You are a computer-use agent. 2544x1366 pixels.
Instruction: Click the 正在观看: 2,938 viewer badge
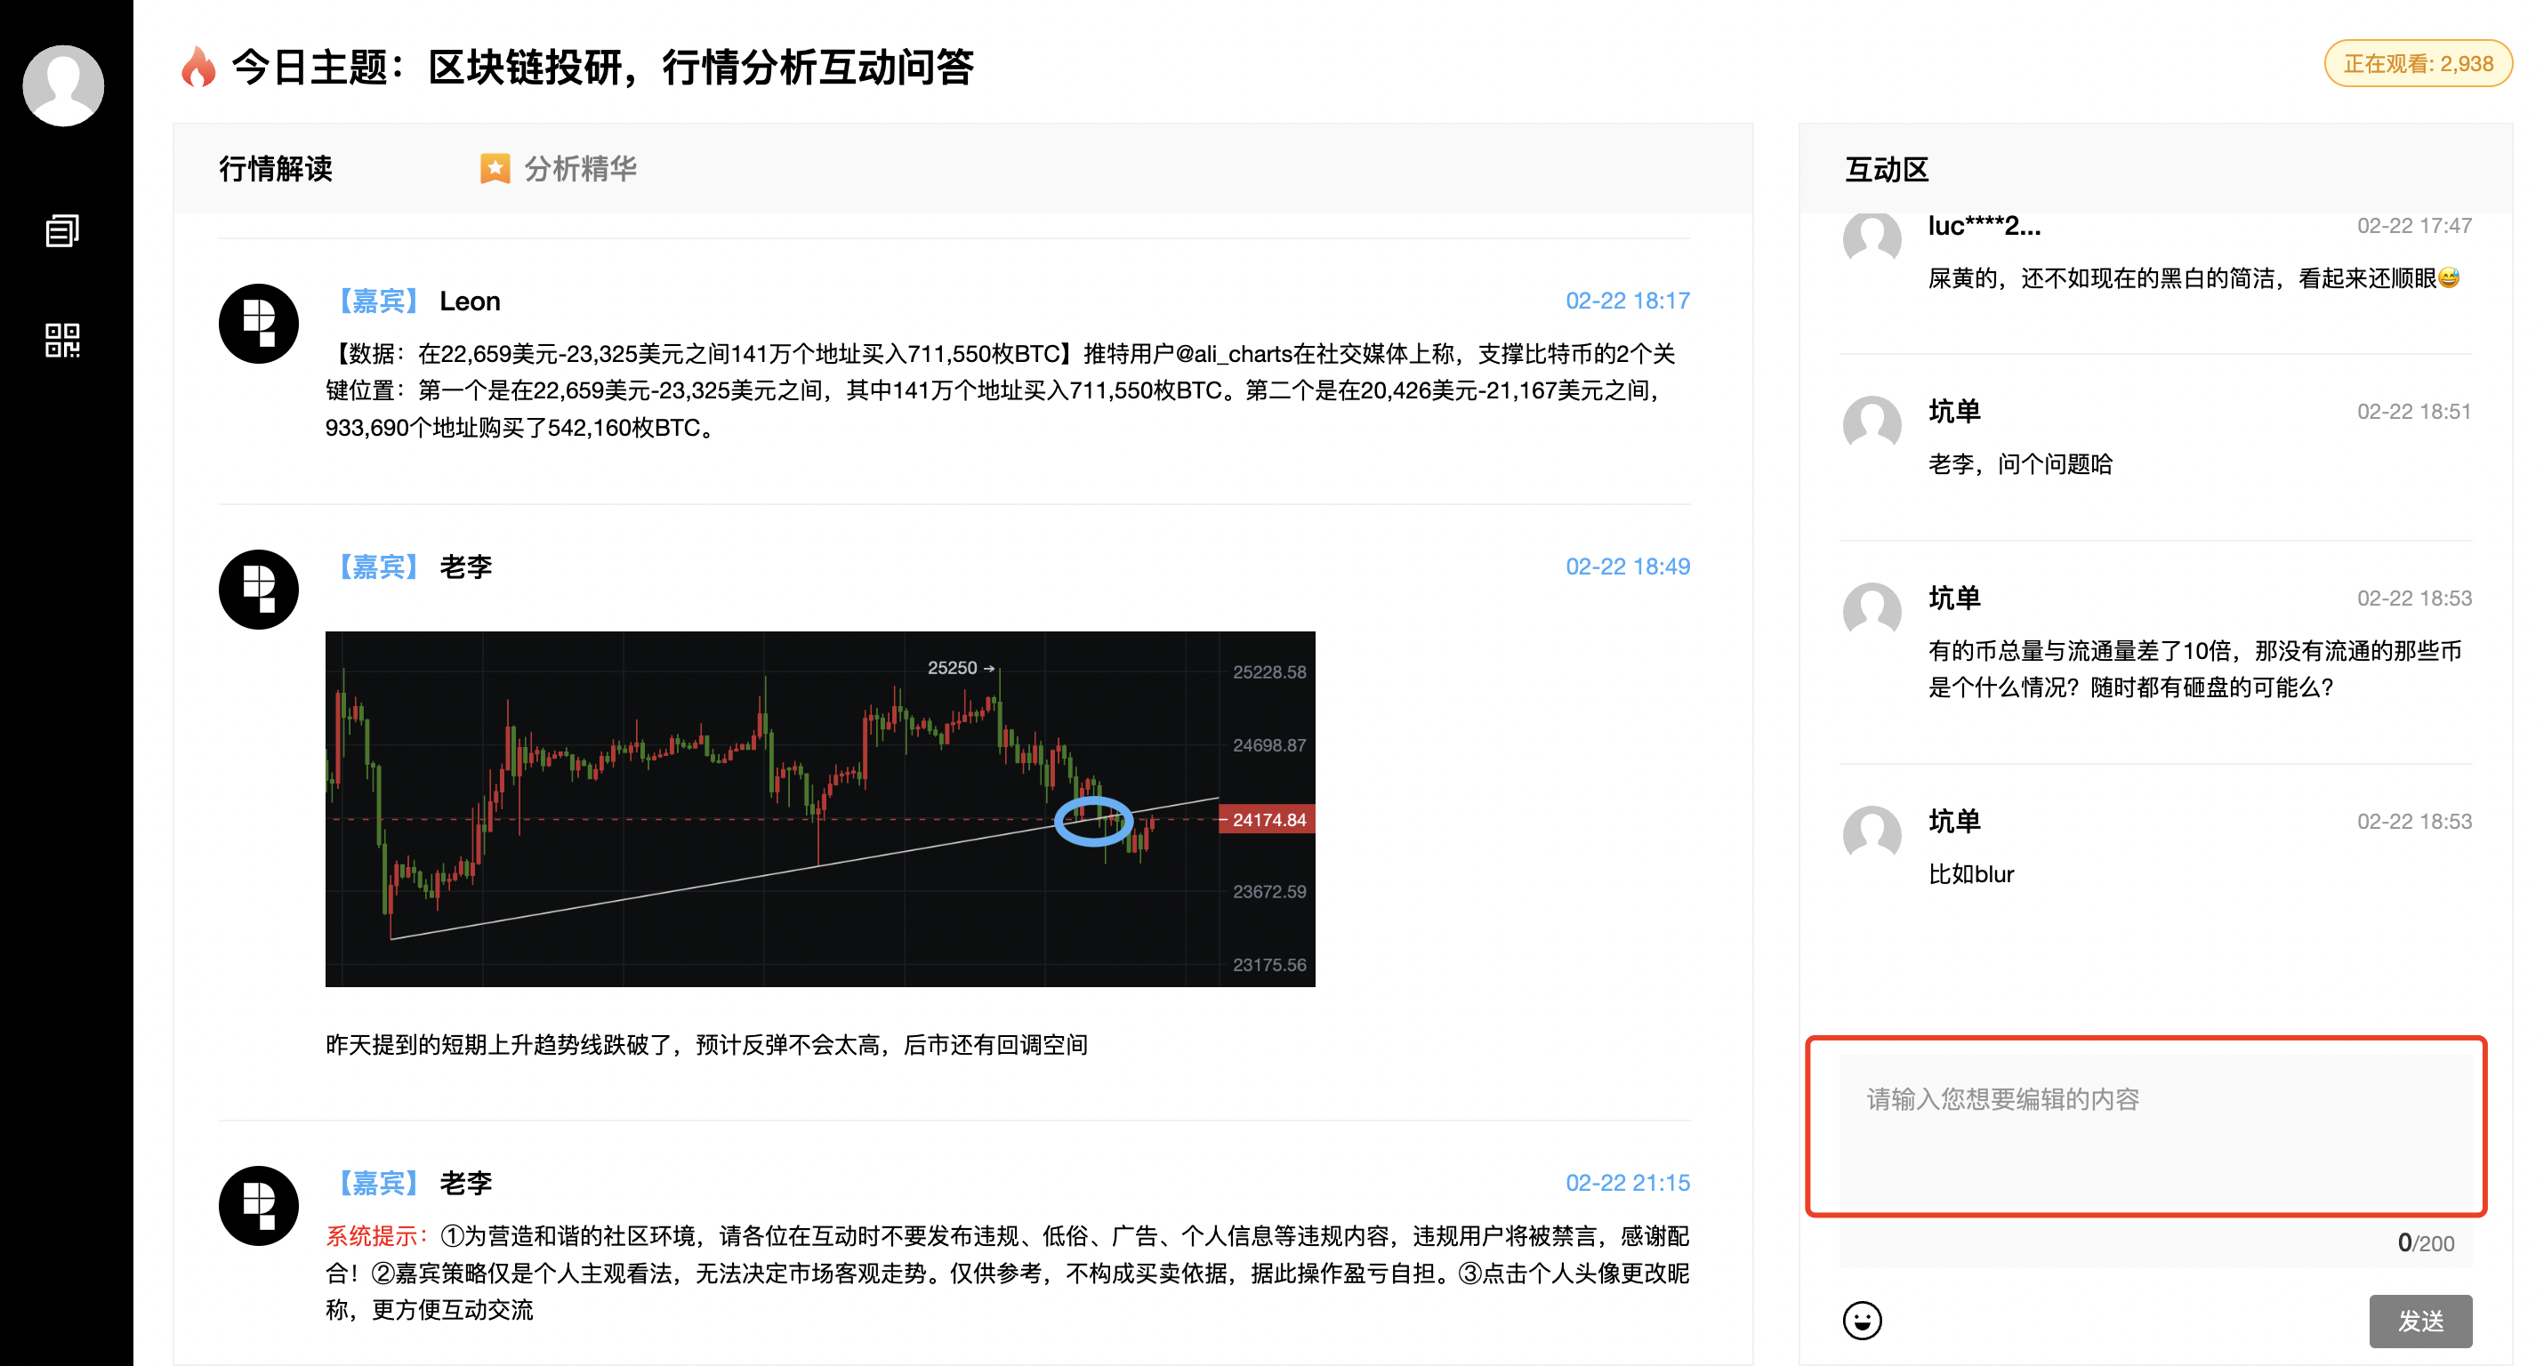pyautogui.click(x=2418, y=64)
